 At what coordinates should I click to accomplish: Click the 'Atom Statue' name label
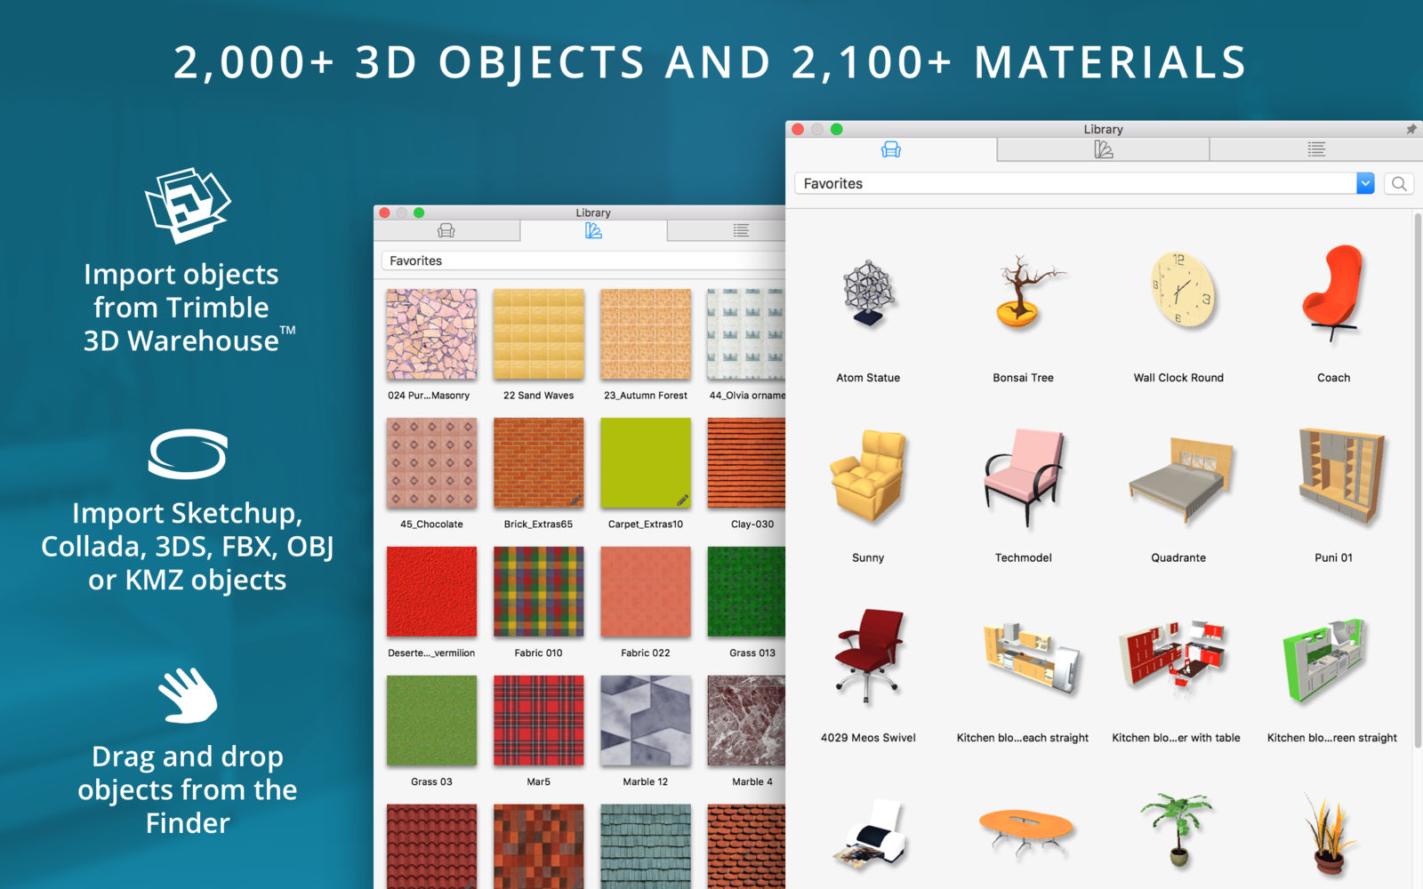click(868, 378)
